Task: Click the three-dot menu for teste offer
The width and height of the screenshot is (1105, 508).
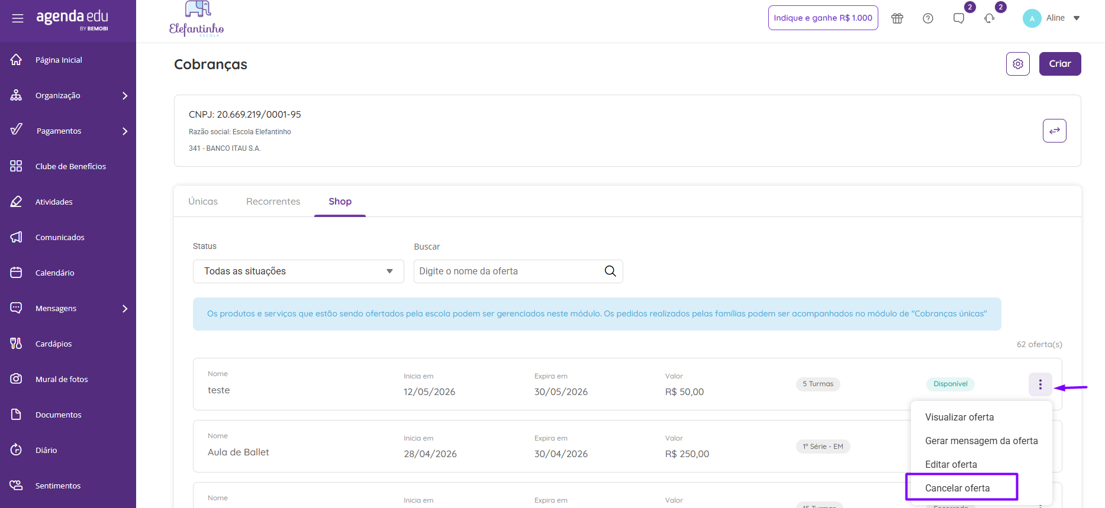Action: pyautogui.click(x=1040, y=384)
